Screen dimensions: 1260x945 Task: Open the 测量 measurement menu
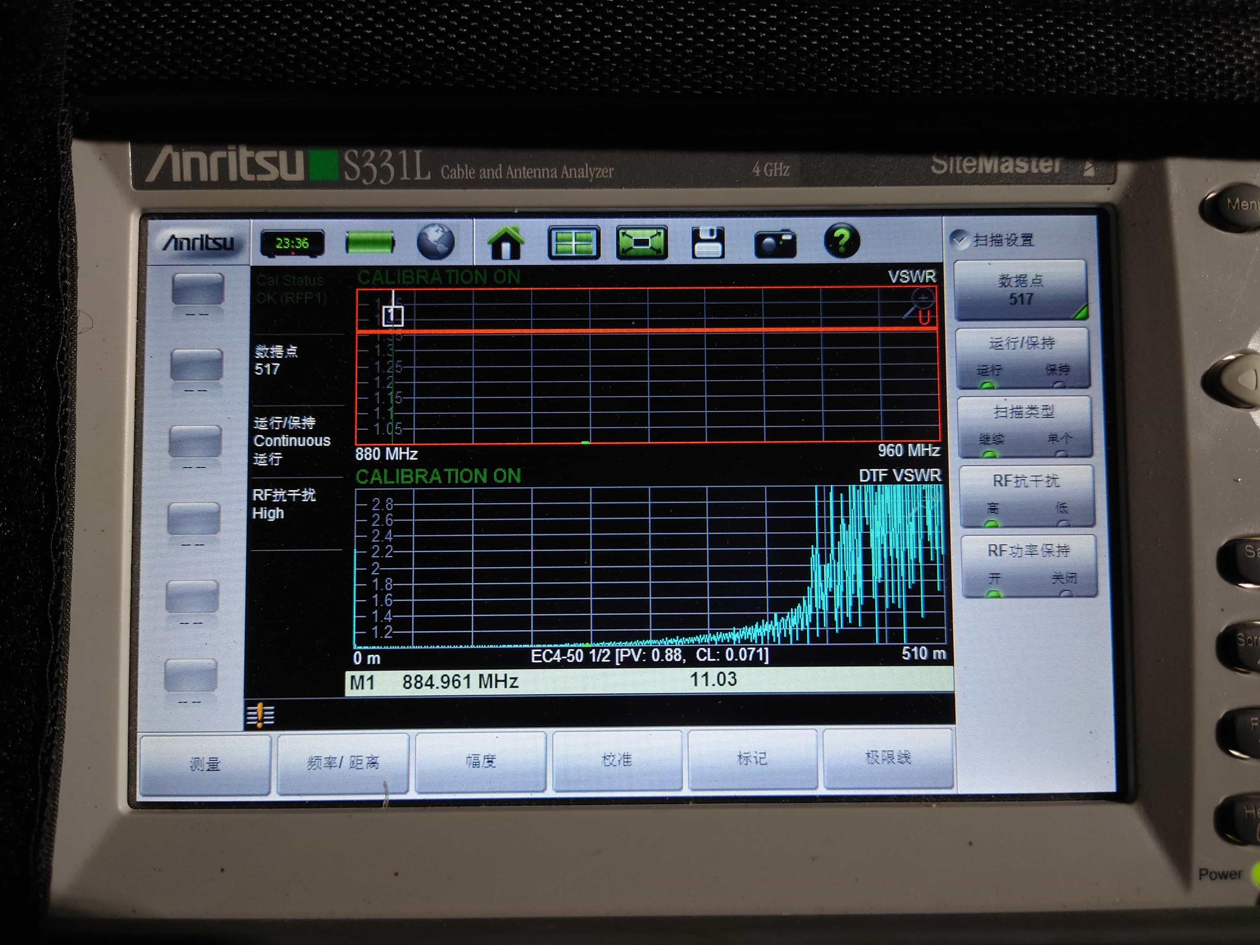point(205,763)
